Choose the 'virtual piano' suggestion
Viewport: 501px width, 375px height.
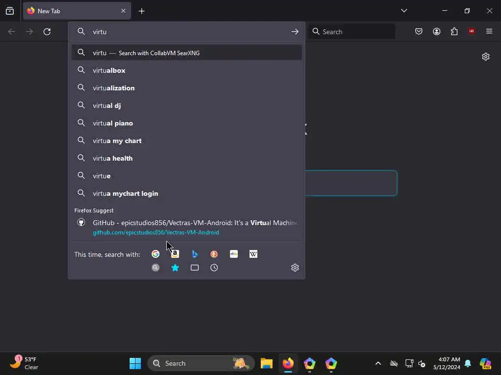pyautogui.click(x=186, y=123)
